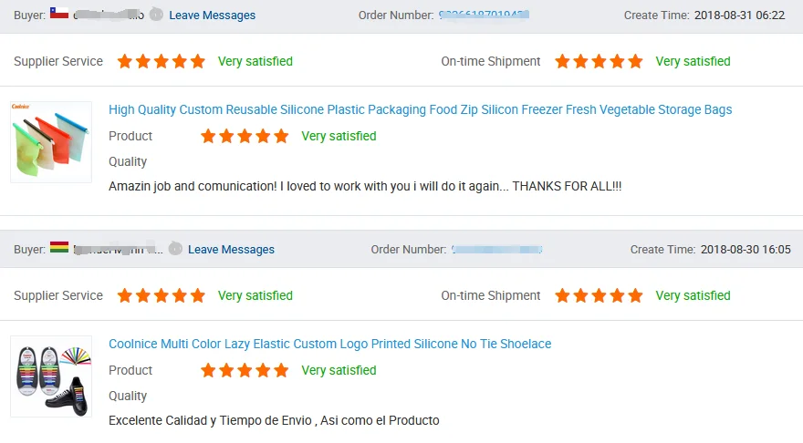The height and width of the screenshot is (443, 803).
Task: Click the Bolivia flag icon beside the second buyer
Action: click(x=59, y=248)
